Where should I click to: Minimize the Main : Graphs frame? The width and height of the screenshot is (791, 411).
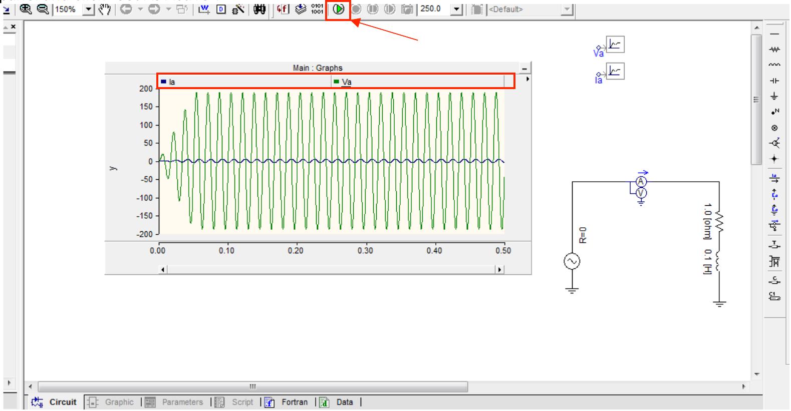pos(524,69)
